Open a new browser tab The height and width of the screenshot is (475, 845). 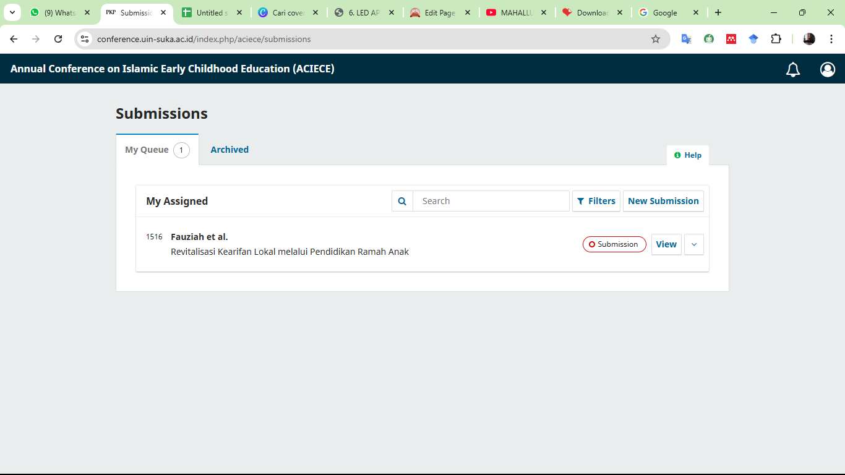click(x=718, y=12)
